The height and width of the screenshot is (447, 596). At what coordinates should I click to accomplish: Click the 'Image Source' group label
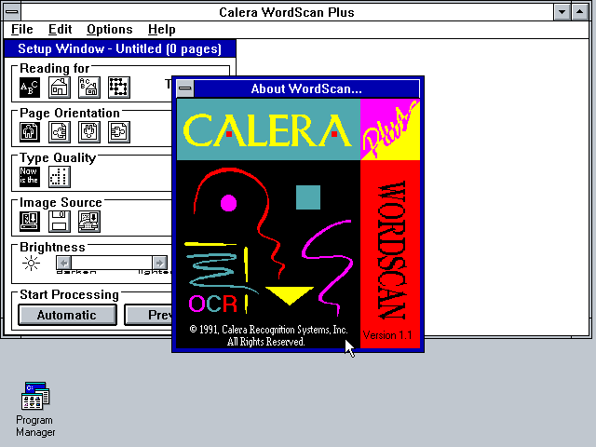pyautogui.click(x=61, y=202)
